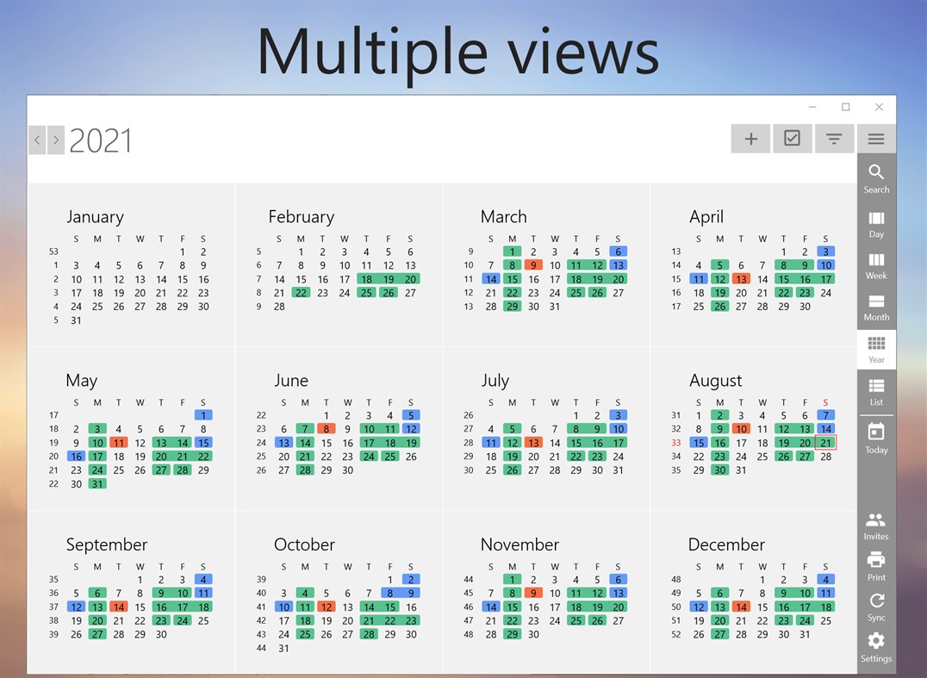
Task: Open the List view
Action: [876, 392]
